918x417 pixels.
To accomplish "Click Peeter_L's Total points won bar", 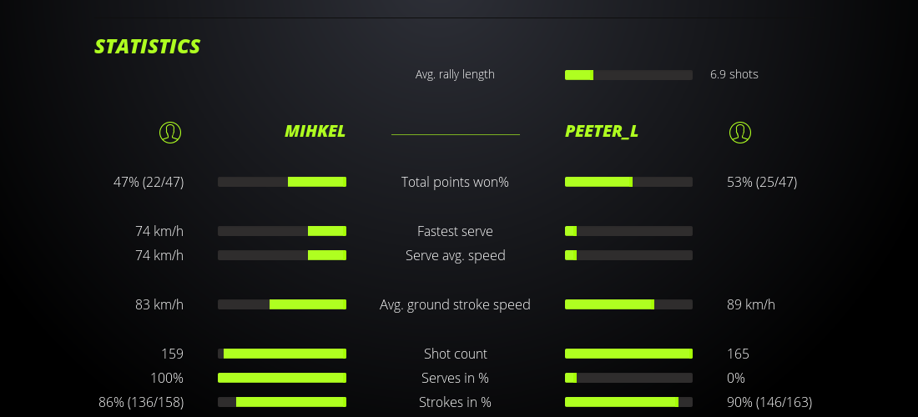I will click(x=628, y=182).
